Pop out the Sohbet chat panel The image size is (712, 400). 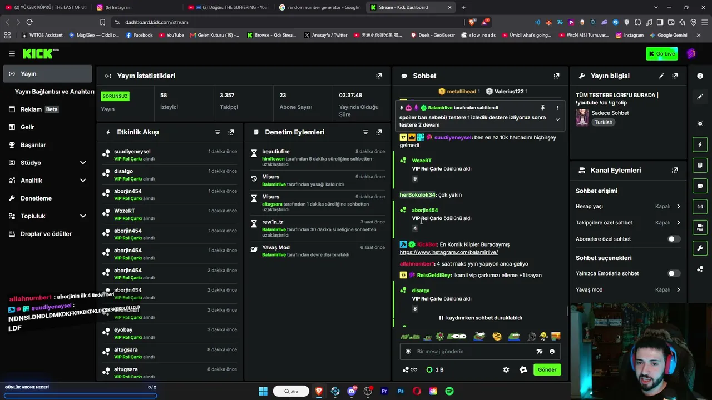(556, 76)
